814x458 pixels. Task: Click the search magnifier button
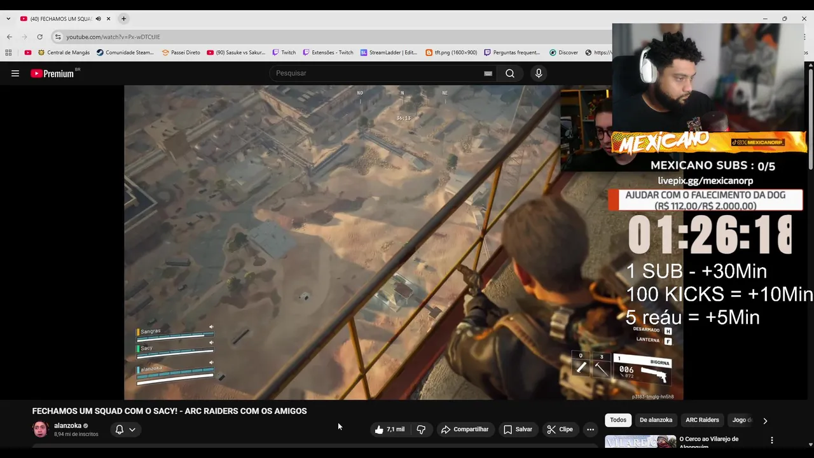click(x=510, y=73)
